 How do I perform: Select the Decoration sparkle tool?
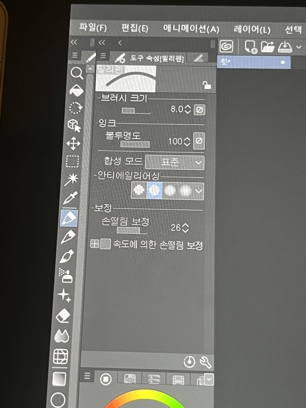[x=64, y=295]
